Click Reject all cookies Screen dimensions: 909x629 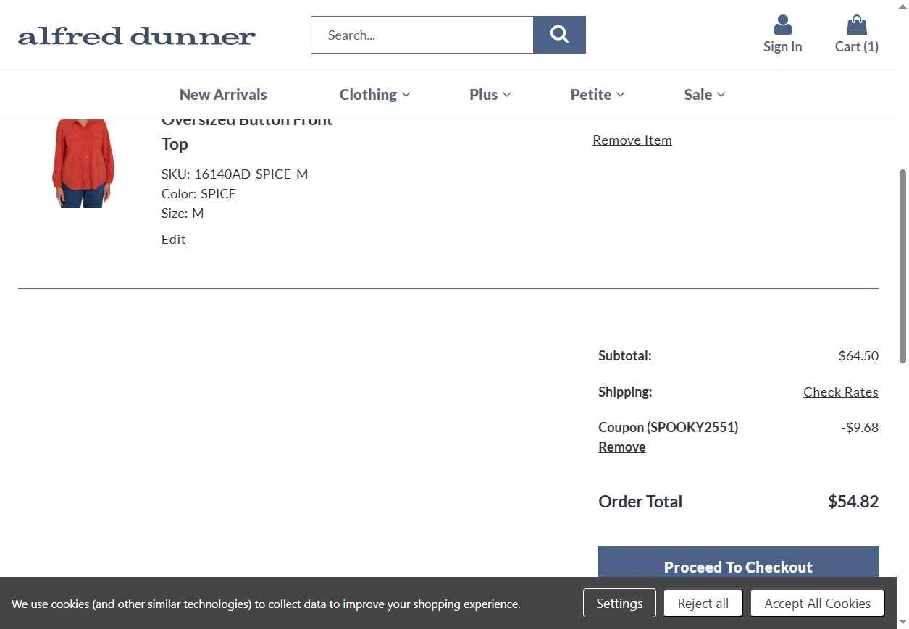pyautogui.click(x=703, y=603)
